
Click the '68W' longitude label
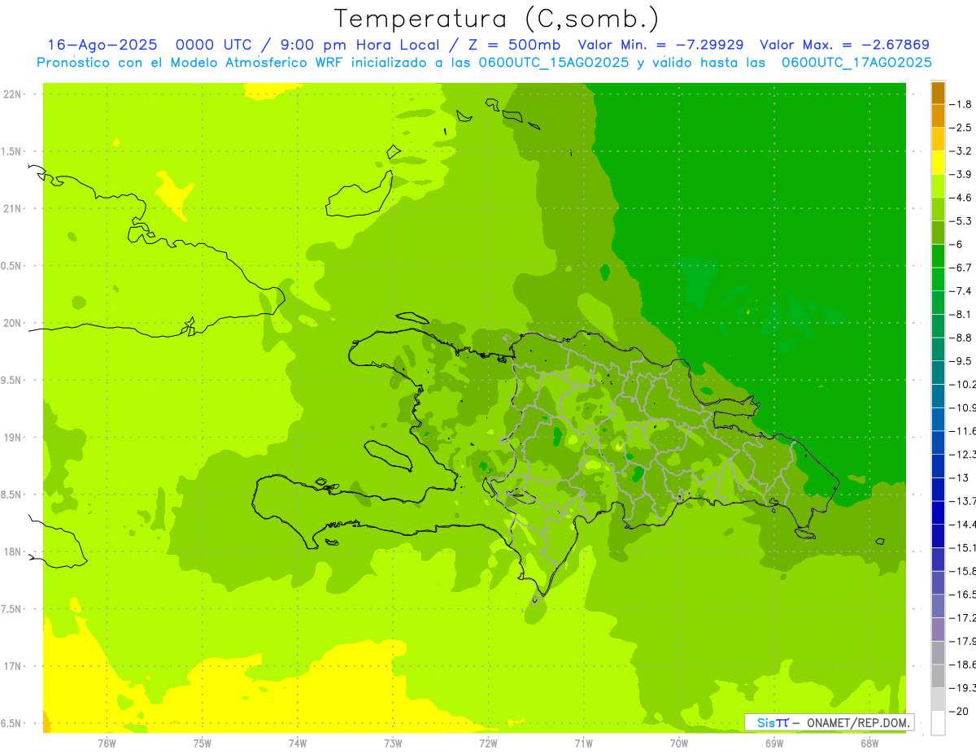pos(869,743)
